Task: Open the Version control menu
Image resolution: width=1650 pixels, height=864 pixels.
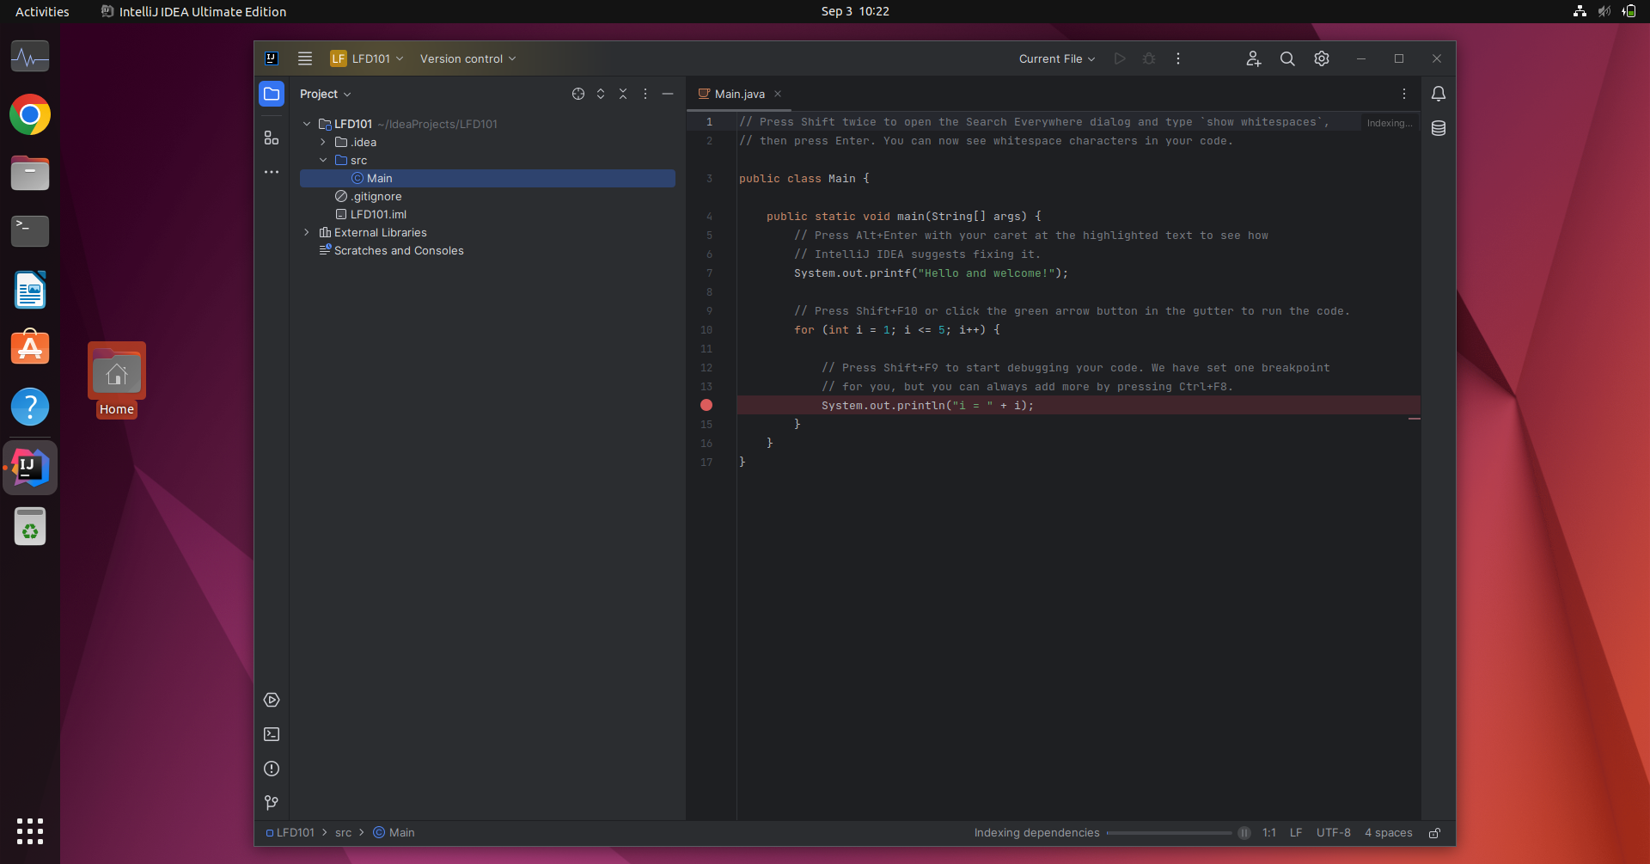Action: coord(467,58)
